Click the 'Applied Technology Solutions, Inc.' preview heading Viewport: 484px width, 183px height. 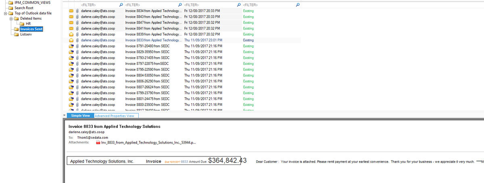tap(102, 161)
